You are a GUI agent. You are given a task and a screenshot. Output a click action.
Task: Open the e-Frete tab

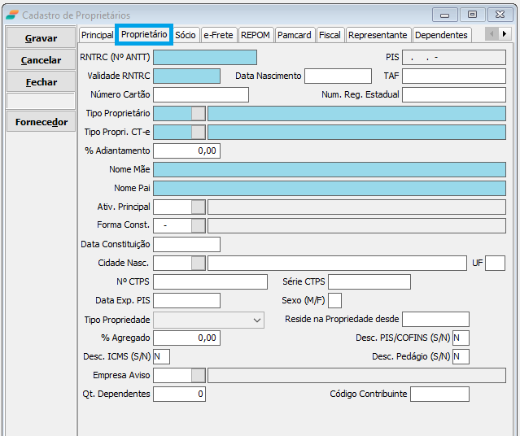tap(218, 35)
